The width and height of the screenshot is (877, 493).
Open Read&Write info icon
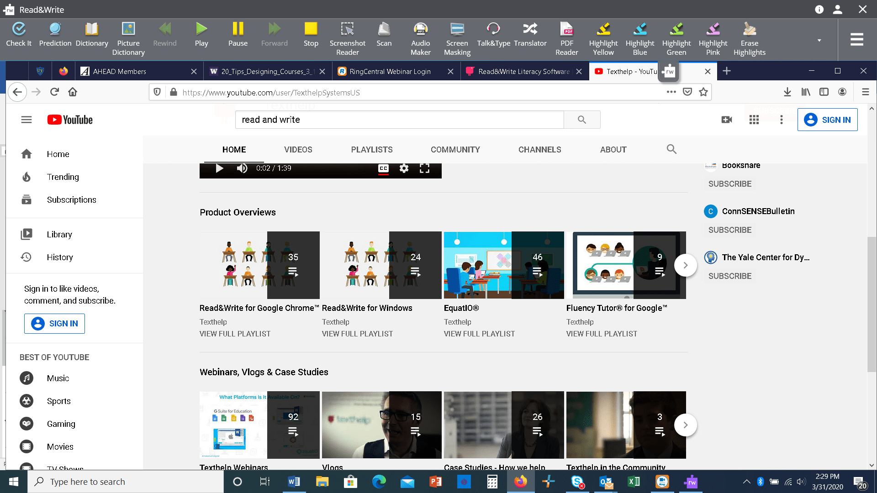(x=819, y=9)
